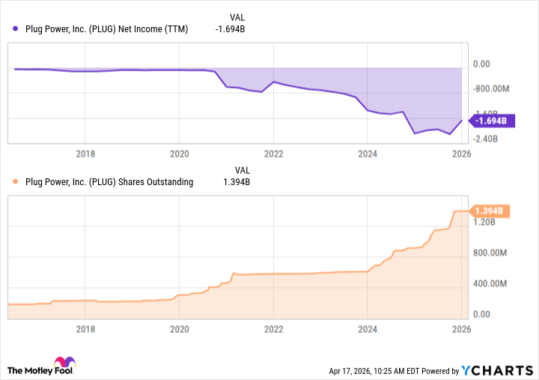Click the -1.694B value in the top legend

[230, 29]
